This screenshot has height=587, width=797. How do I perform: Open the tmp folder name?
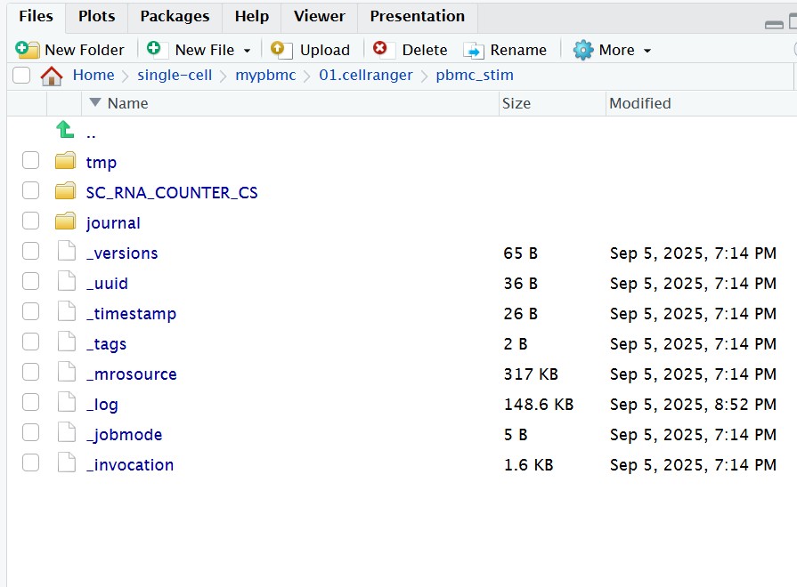102,163
